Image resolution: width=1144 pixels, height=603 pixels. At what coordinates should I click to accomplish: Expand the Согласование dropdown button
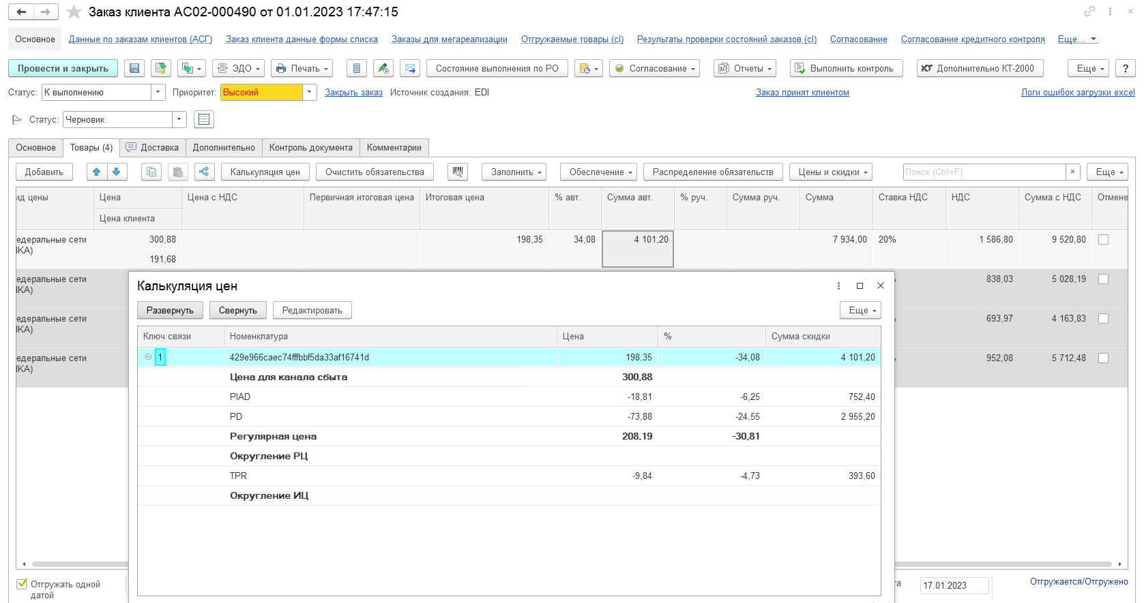pyautogui.click(x=654, y=68)
